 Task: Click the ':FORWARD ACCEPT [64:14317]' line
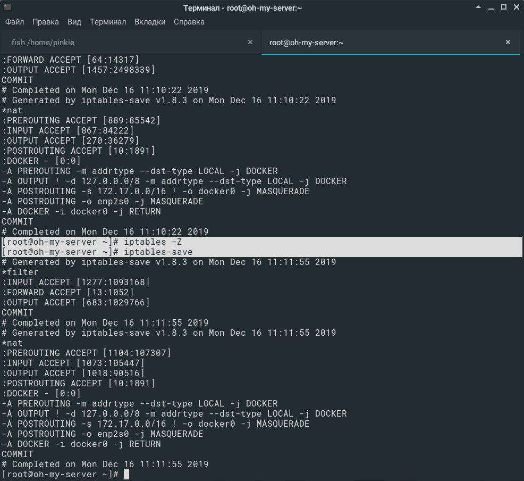click(x=71, y=60)
